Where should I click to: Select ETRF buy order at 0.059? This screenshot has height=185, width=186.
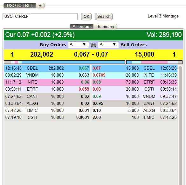pyautogui.click(x=47, y=89)
